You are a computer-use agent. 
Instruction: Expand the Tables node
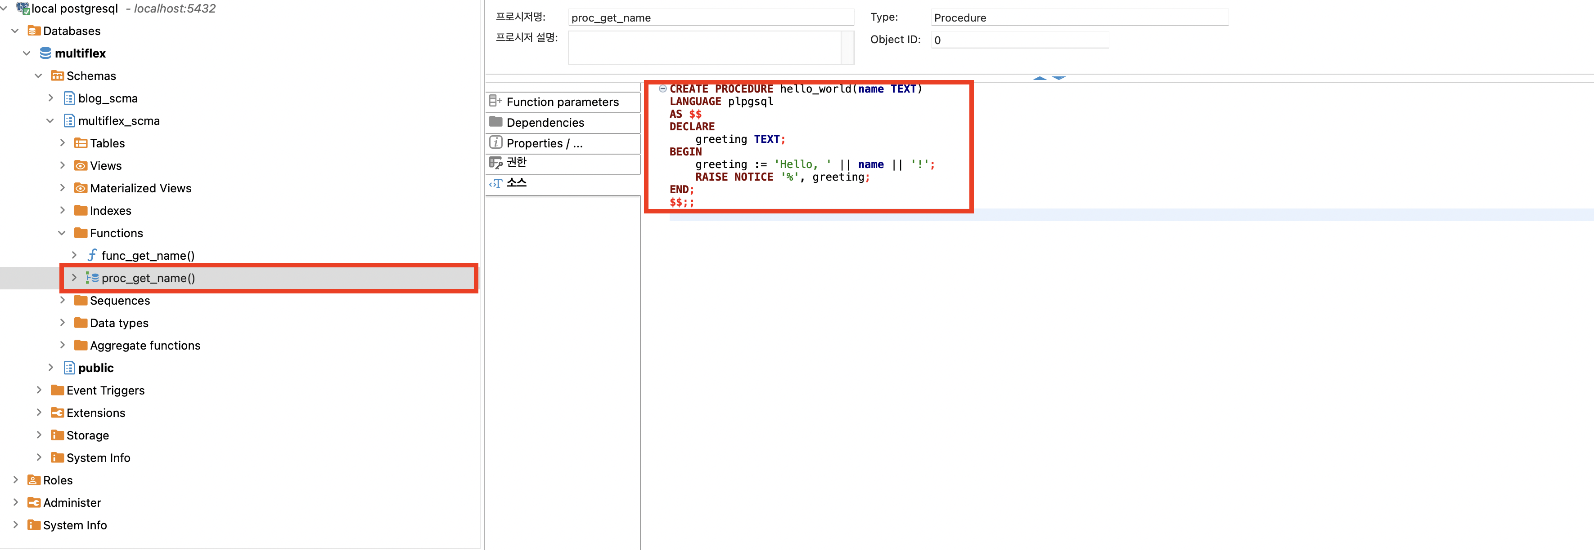click(63, 143)
